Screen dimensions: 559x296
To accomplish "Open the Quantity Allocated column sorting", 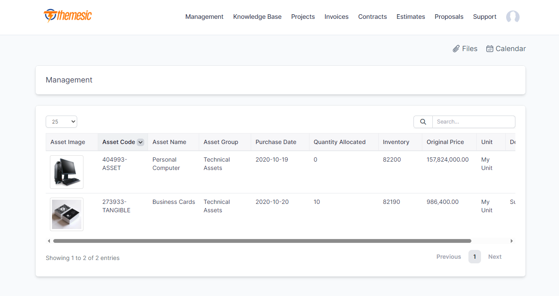I will click(339, 142).
